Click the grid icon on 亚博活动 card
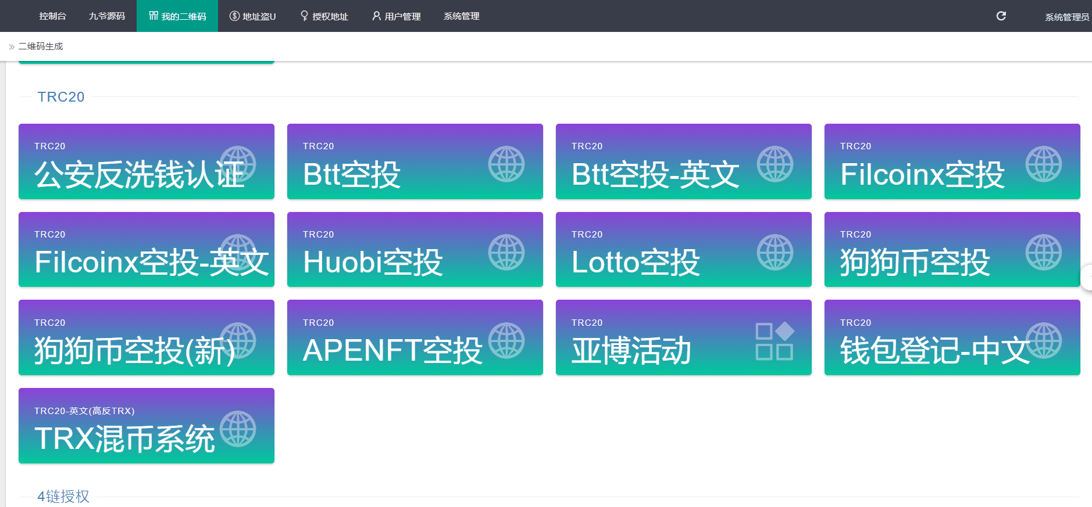 coord(775,341)
